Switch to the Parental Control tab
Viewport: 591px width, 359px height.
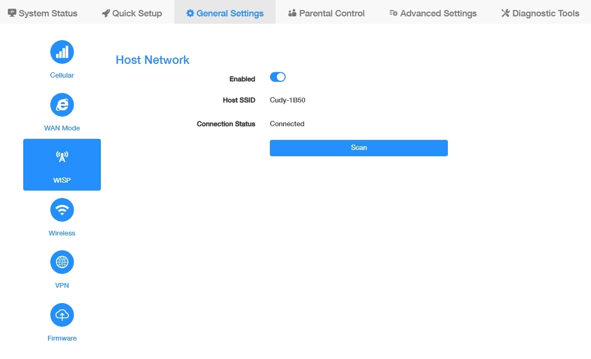326,13
